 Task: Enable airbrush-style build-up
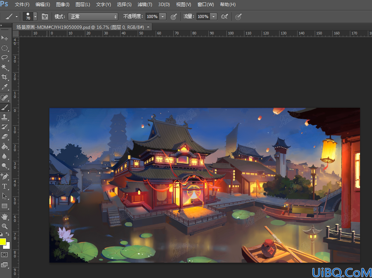pos(225,16)
